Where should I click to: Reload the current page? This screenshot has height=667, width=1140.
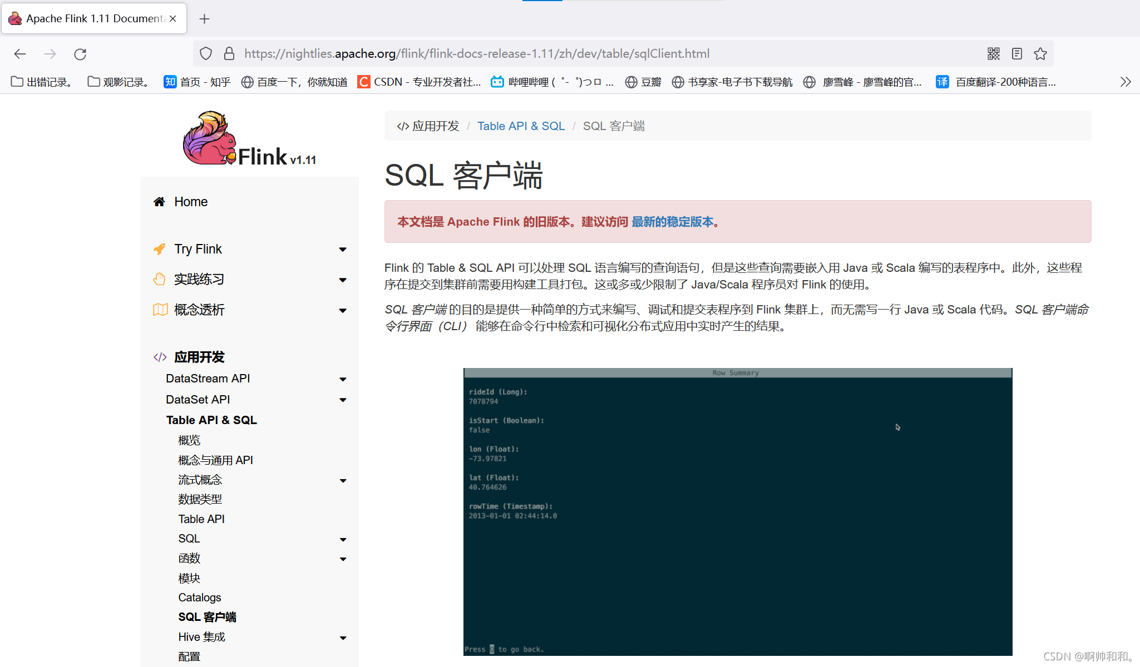(80, 54)
